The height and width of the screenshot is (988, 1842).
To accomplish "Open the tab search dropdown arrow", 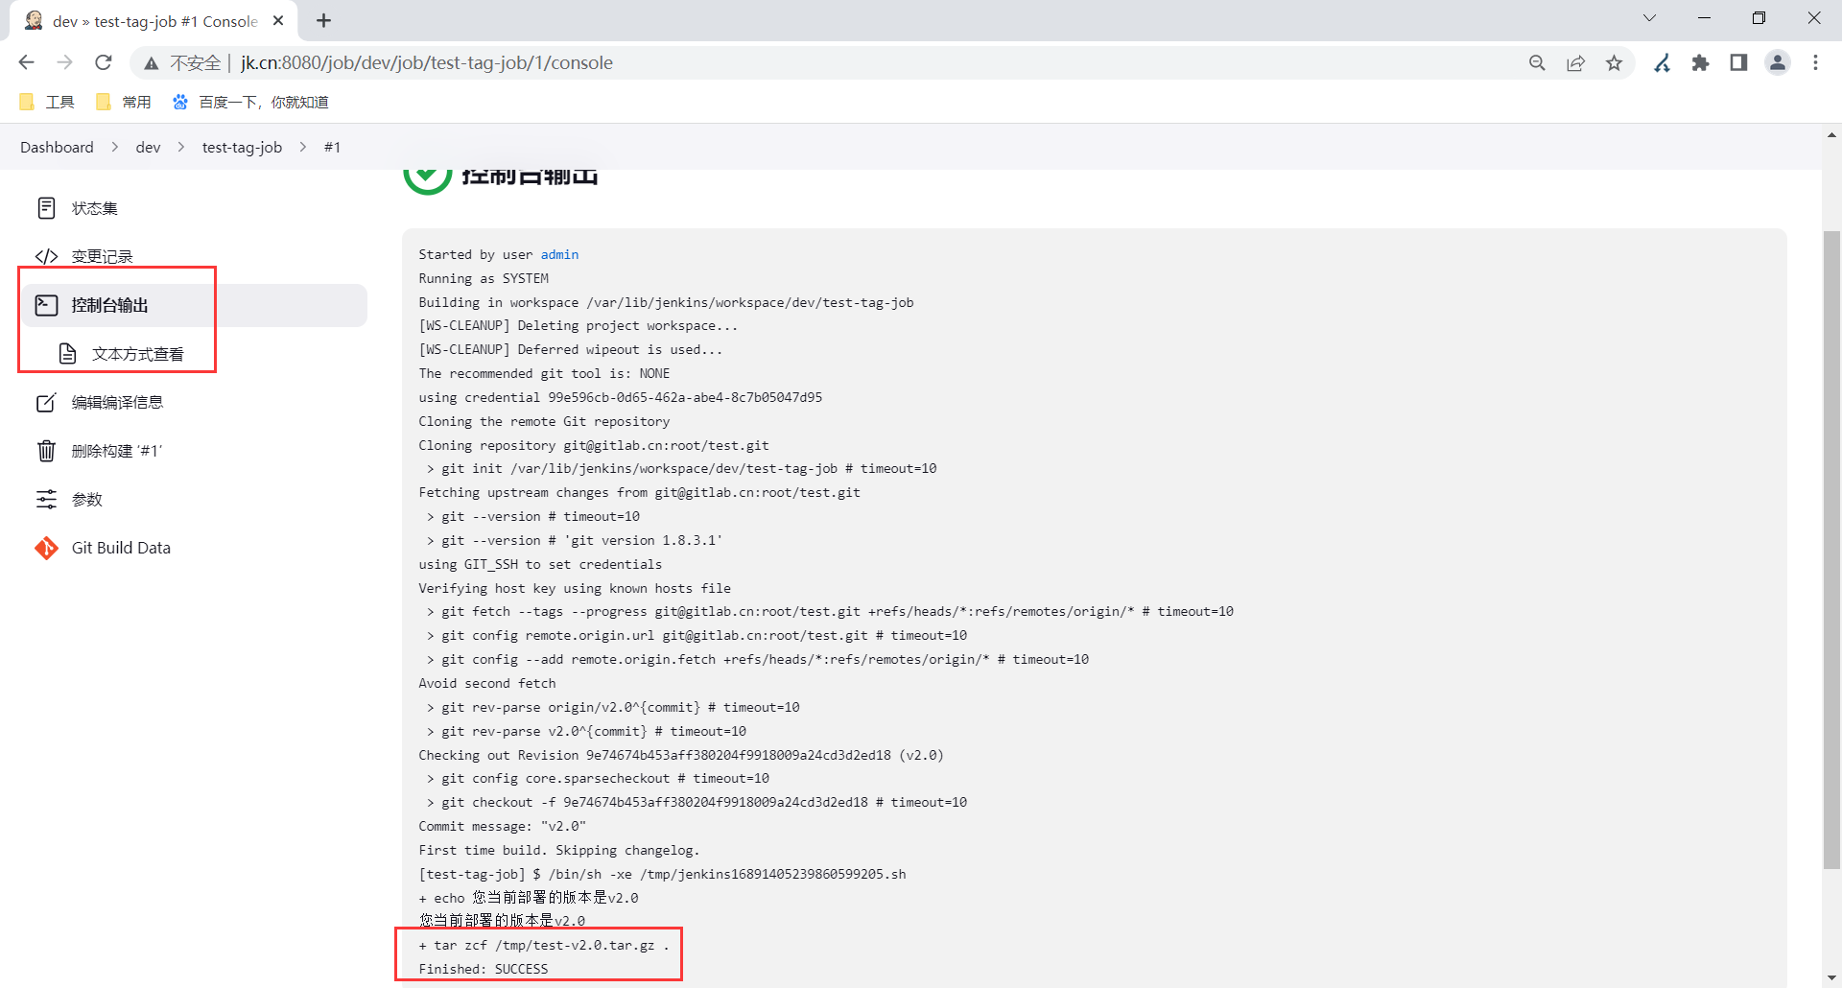I will (x=1649, y=18).
